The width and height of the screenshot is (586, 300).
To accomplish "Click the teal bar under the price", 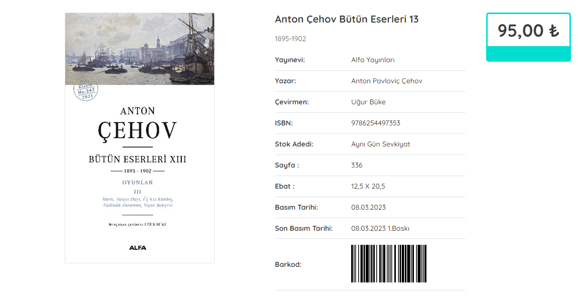I will (x=528, y=54).
